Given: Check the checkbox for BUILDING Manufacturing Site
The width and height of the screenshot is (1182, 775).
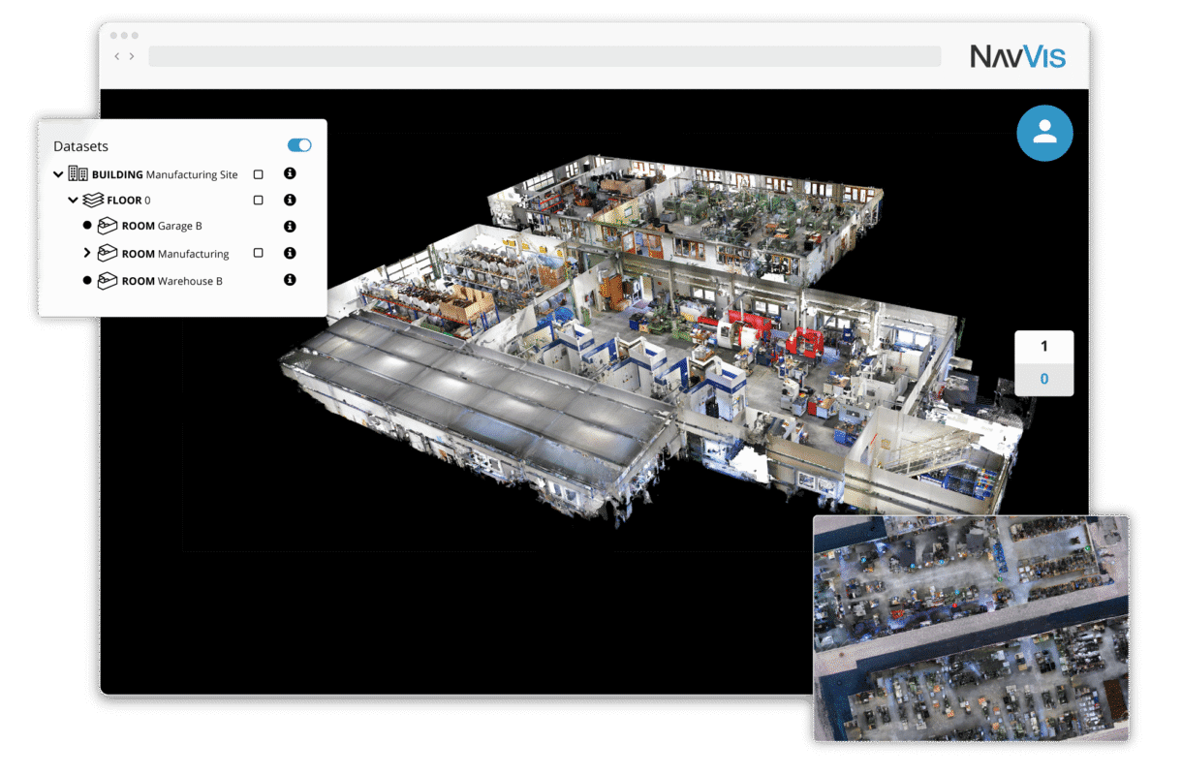Looking at the screenshot, I should (257, 174).
